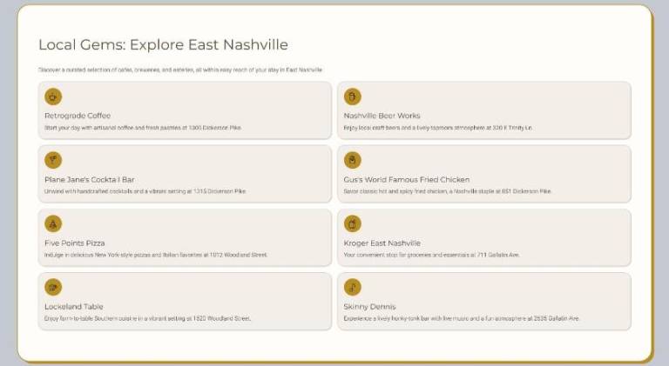This screenshot has width=669, height=366.
Task: Click the Lockeland Table farm-to-table description
Action: point(147,318)
